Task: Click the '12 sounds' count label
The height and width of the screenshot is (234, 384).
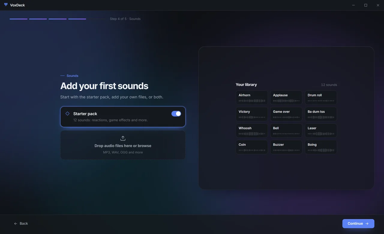Action: (x=329, y=85)
